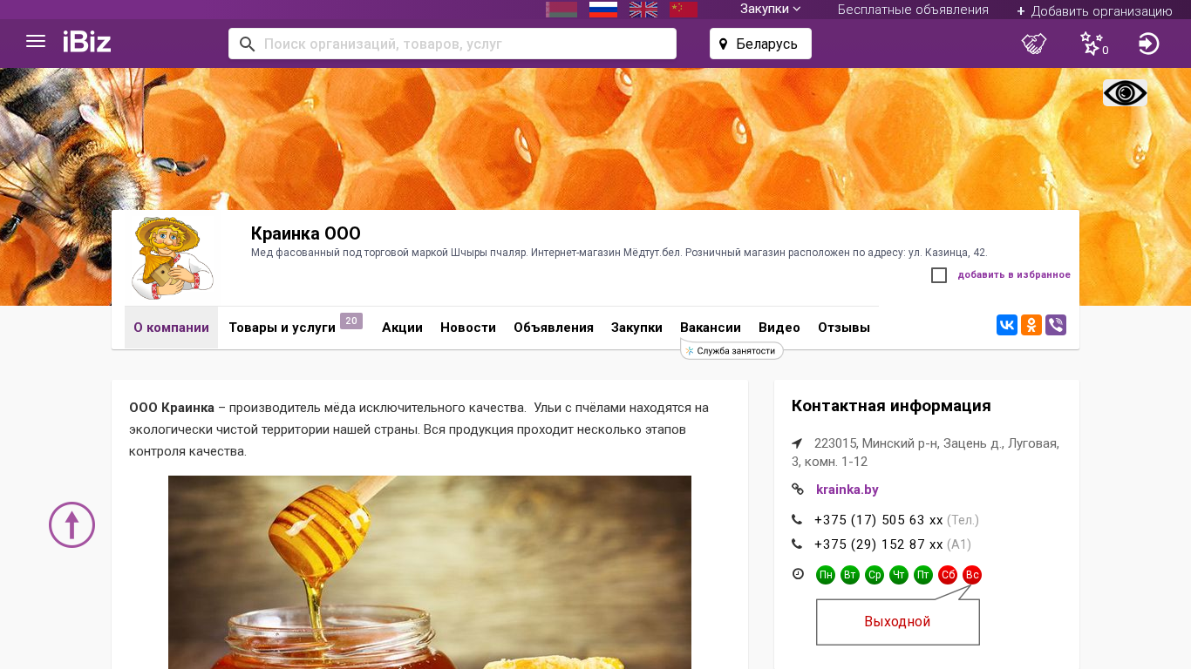The image size is (1191, 669).
Task: Click 'Служба занятости' badge
Action: pos(732,350)
